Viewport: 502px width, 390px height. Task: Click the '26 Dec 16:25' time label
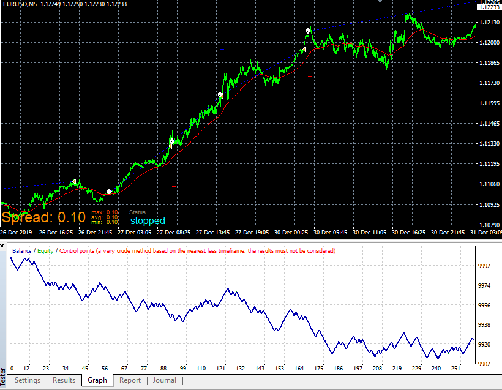point(56,233)
